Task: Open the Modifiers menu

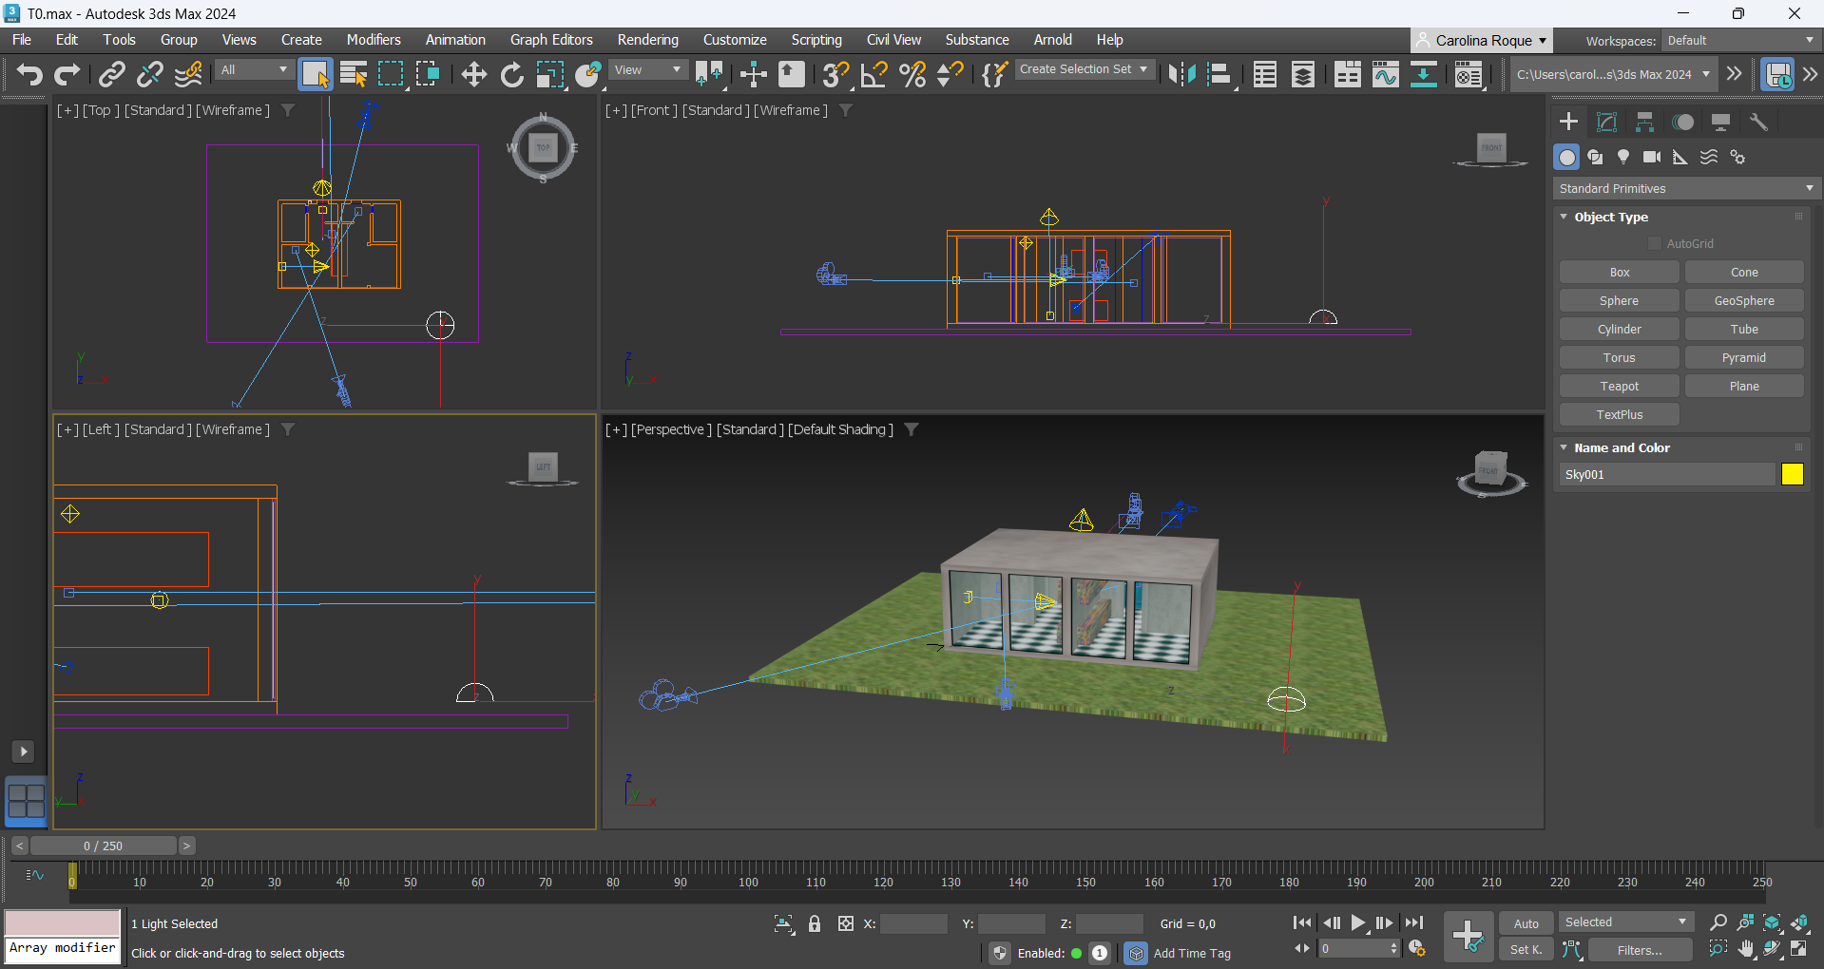Action: 373,40
